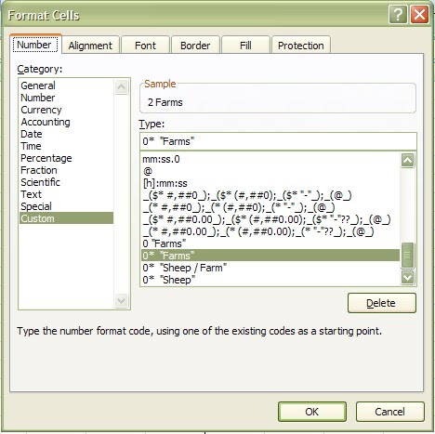Open the Font tab
Image resolution: width=435 pixels, height=434 pixels.
pyautogui.click(x=145, y=46)
